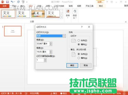
Task: Click the Save icon in quick access toolbar
Action: pos(7,2)
